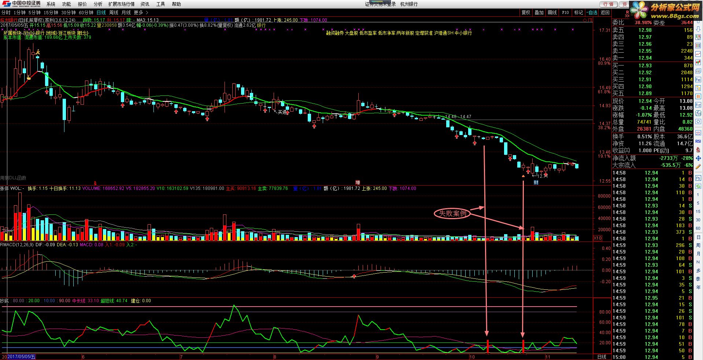Image resolution: width=703 pixels, height=360 pixels.
Task: Click the 买一 price 12.93 row
Action: click(x=652, y=65)
